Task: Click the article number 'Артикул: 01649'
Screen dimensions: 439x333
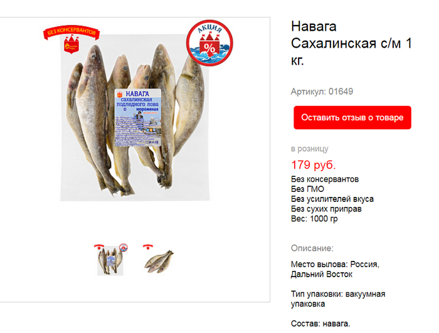Action: click(322, 92)
